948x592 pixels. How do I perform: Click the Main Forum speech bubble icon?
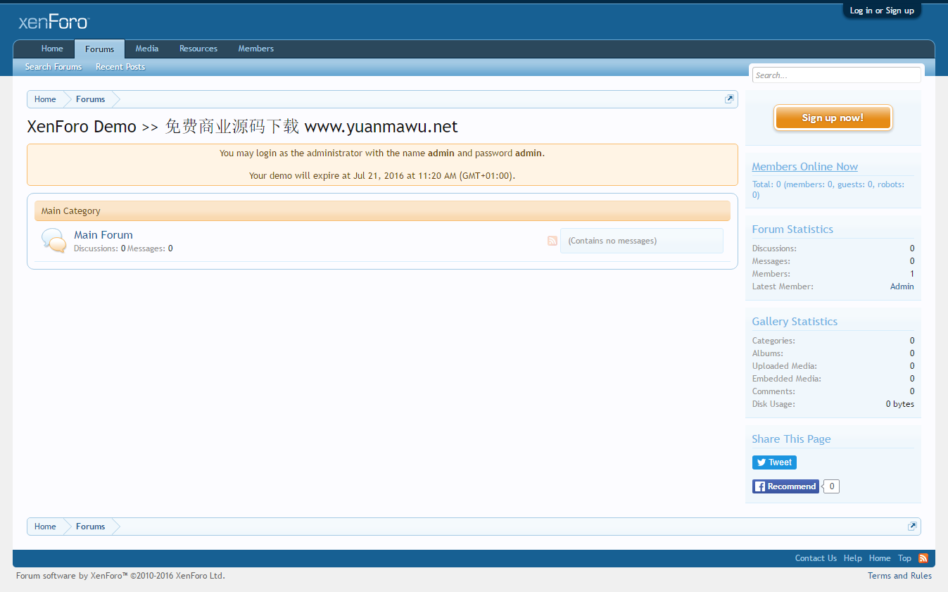(x=54, y=241)
